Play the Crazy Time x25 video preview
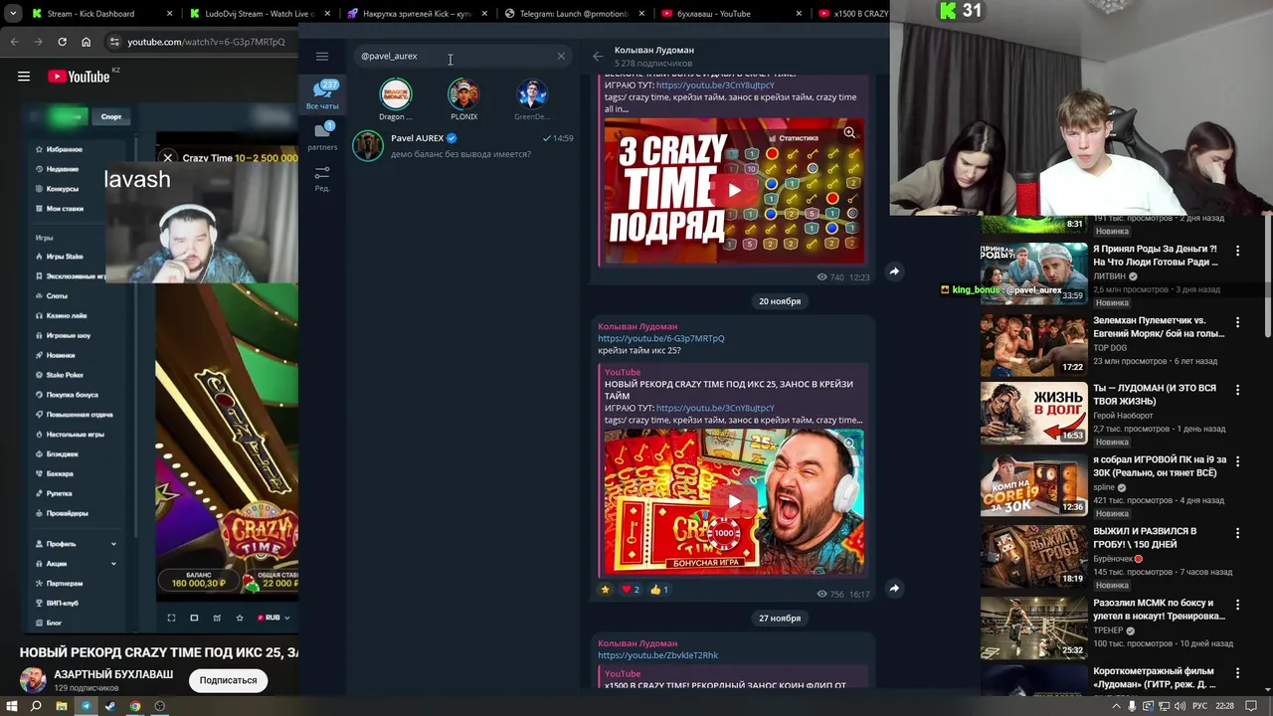 [x=733, y=501]
